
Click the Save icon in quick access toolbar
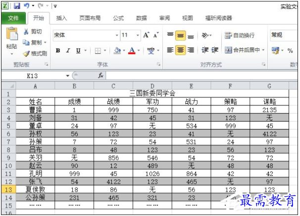[17, 6]
